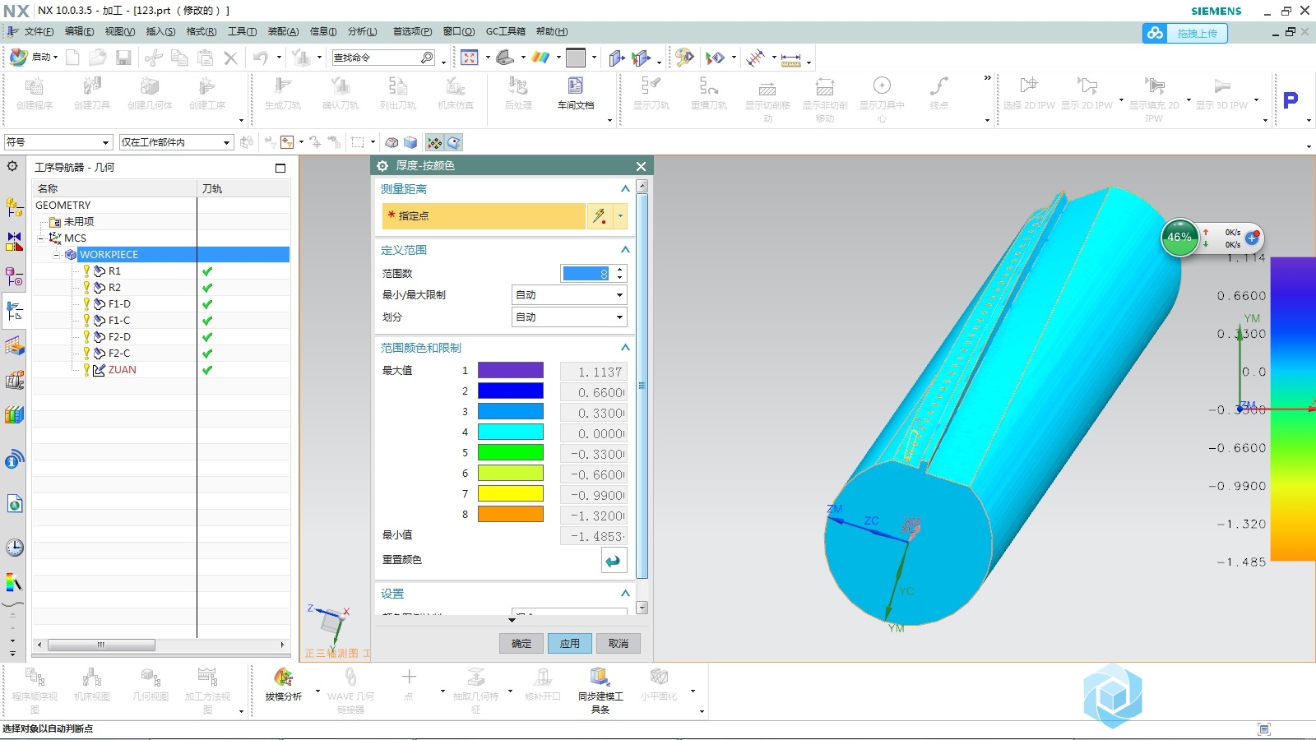Click the 确定 button
Viewport: 1316px width, 740px height.
[521, 644]
